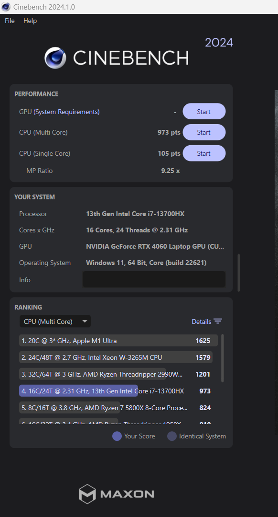Image resolution: width=278 pixels, height=517 pixels.
Task: Click the Details filter lines icon
Action: pos(217,321)
